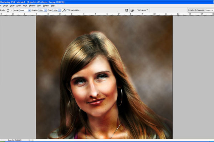
Task: Open the Flow slider arrow
Action: (60, 10)
